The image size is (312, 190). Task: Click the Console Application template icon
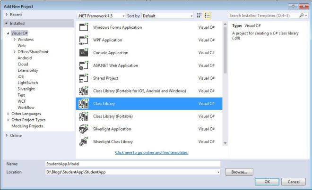coord(84,53)
